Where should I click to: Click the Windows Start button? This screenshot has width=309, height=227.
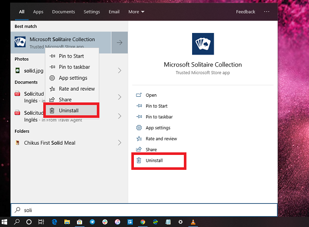(x=5, y=222)
